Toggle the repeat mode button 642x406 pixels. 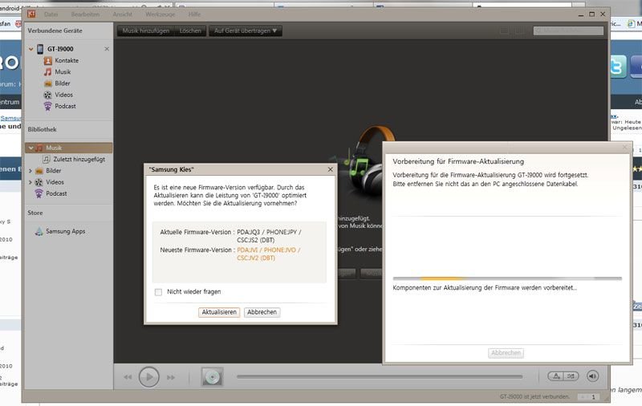point(556,376)
